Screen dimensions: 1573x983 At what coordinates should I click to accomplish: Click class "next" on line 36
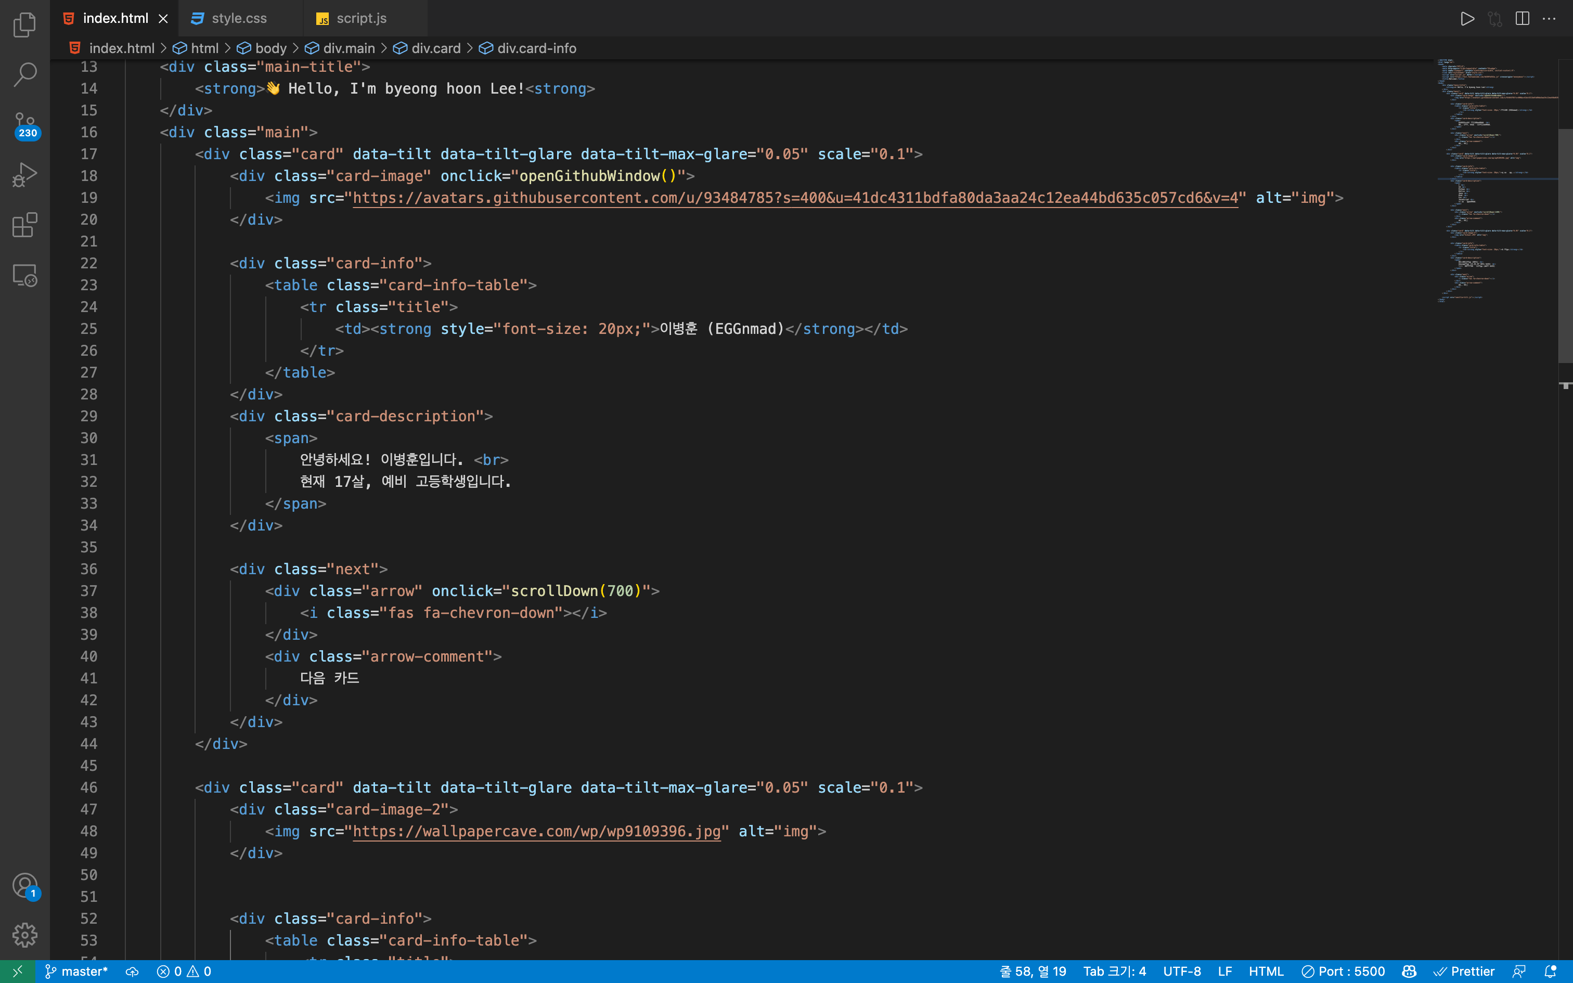(331, 569)
